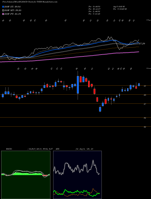Click the ADX indicator chart panel
Screen dimensions: 151x199
click(77, 175)
